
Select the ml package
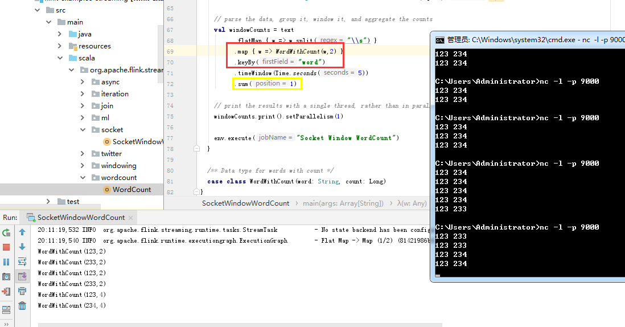(x=105, y=117)
